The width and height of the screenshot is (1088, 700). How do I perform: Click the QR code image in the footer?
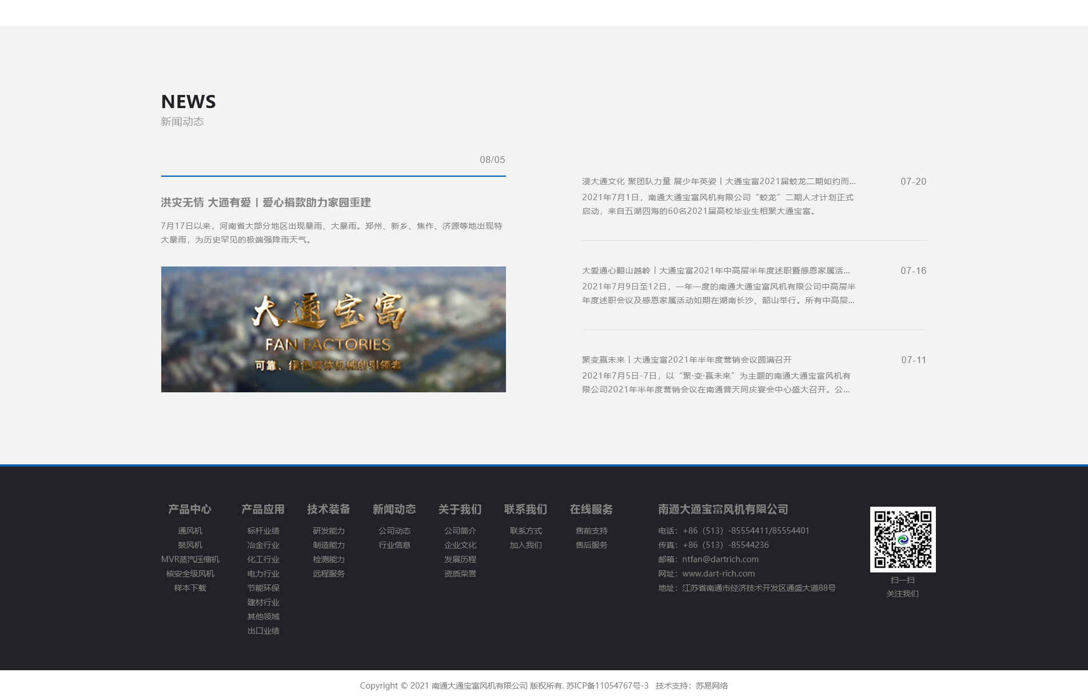pyautogui.click(x=903, y=539)
